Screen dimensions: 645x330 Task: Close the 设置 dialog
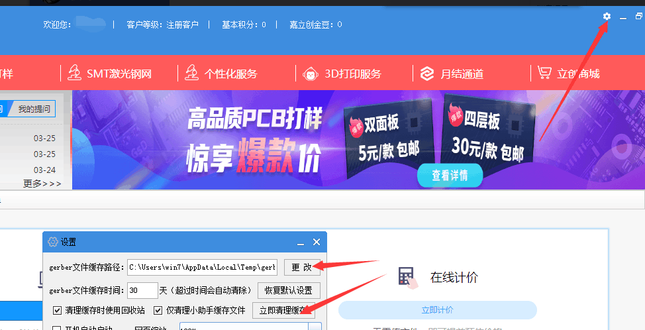[317, 243]
